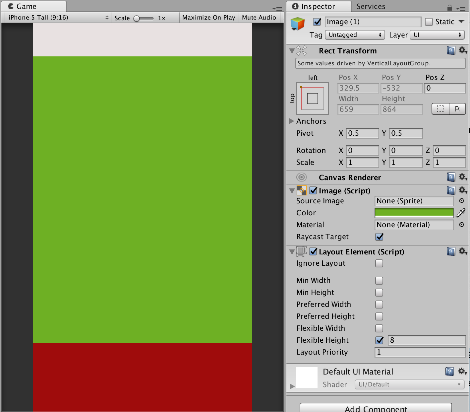
Task: Toggle Maximize On Play
Action: [x=209, y=18]
